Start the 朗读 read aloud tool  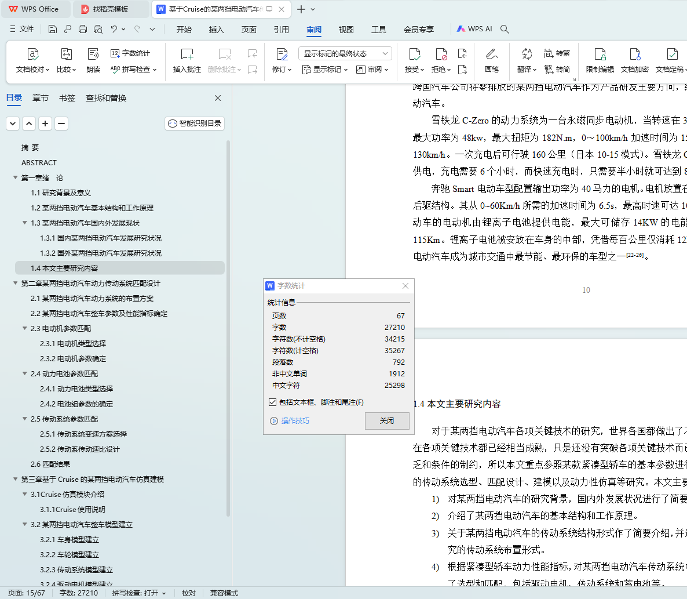pyautogui.click(x=93, y=60)
